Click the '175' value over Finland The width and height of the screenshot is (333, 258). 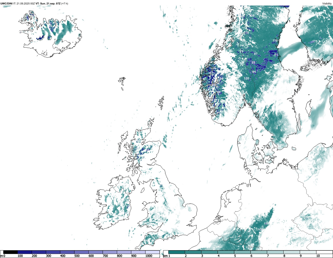point(315,41)
